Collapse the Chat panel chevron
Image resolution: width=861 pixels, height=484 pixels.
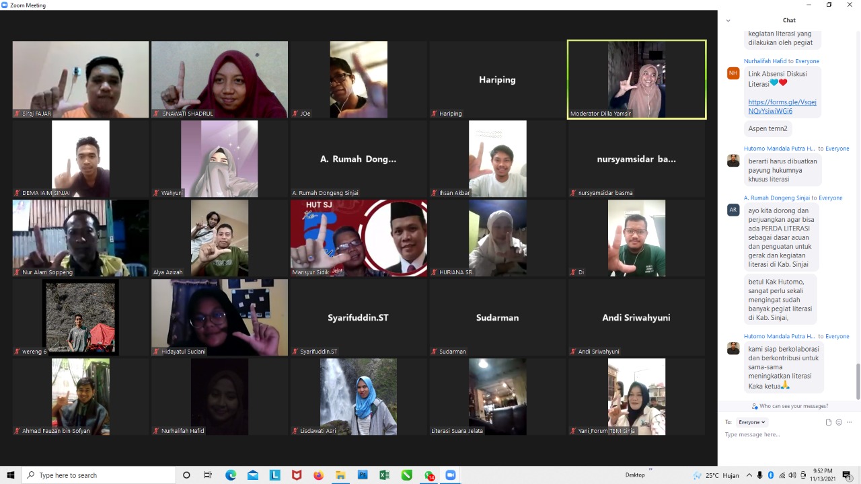pos(728,20)
